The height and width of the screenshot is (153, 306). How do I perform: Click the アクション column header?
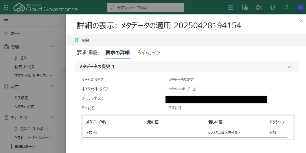point(277,122)
